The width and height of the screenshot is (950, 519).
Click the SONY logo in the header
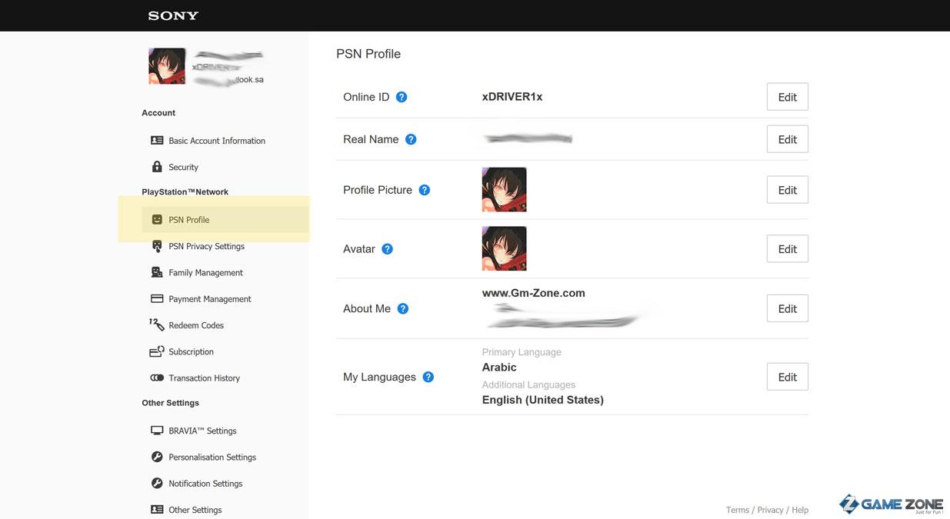pos(173,15)
